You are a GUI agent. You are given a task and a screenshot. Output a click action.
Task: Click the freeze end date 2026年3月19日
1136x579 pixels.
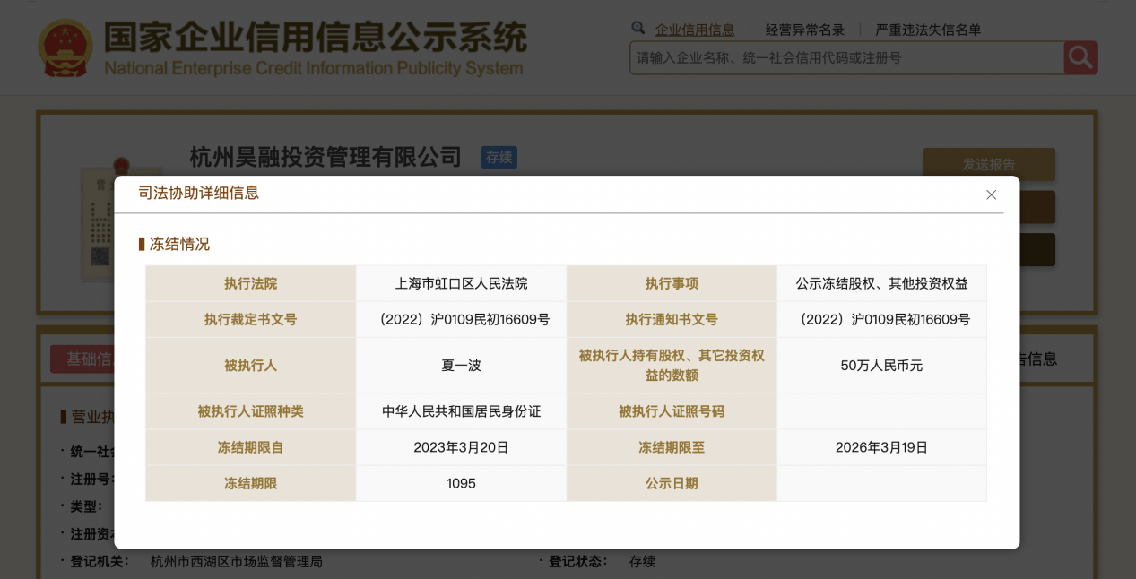881,447
